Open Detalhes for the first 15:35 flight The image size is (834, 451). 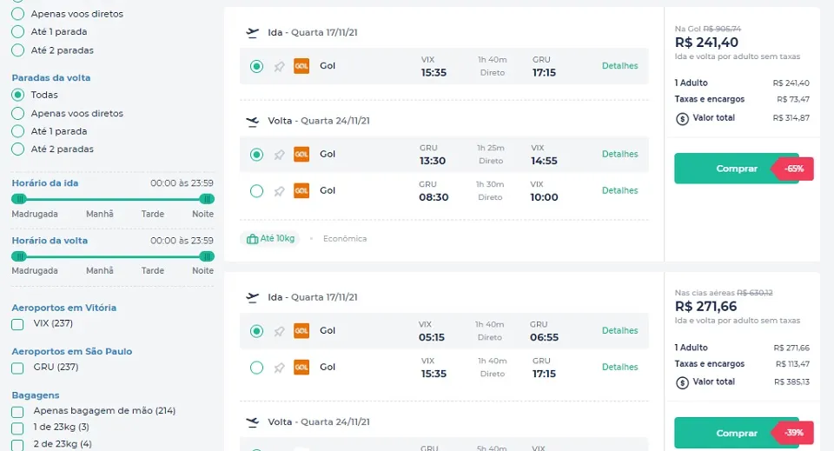click(619, 66)
